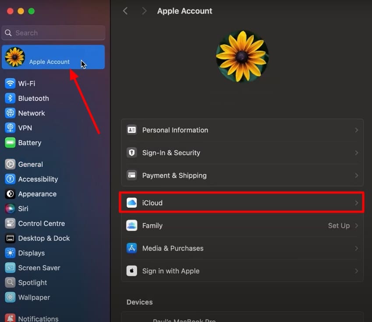Open Desktop & Dock label
This screenshot has height=322, width=372.
pyautogui.click(x=44, y=238)
